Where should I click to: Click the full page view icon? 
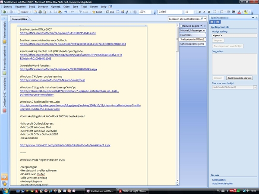point(118,12)
